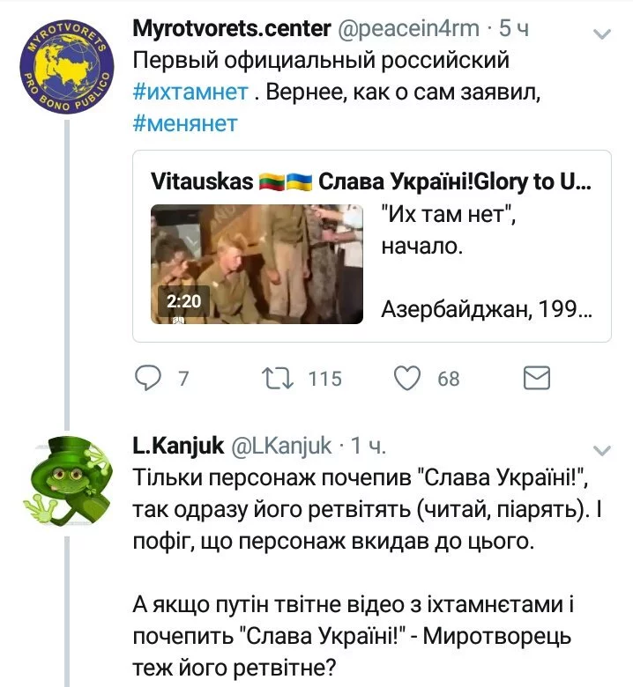The image size is (633, 687).
Task: Open L.Kanjuk display name
Action: pyautogui.click(x=177, y=447)
